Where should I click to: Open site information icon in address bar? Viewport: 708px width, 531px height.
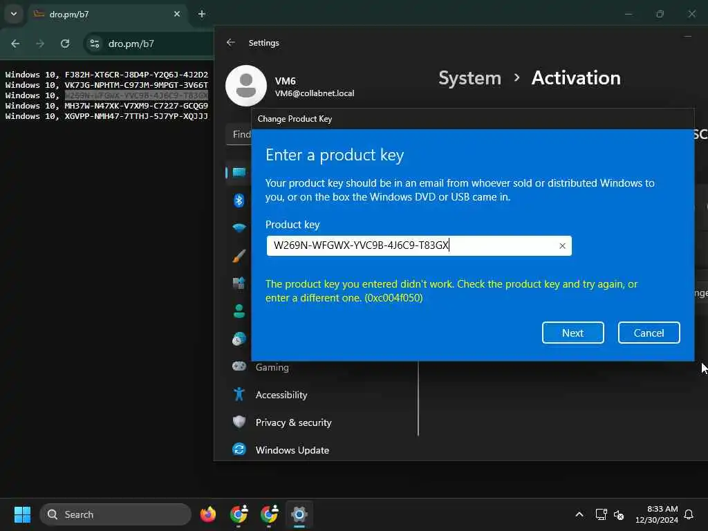pyautogui.click(x=94, y=44)
